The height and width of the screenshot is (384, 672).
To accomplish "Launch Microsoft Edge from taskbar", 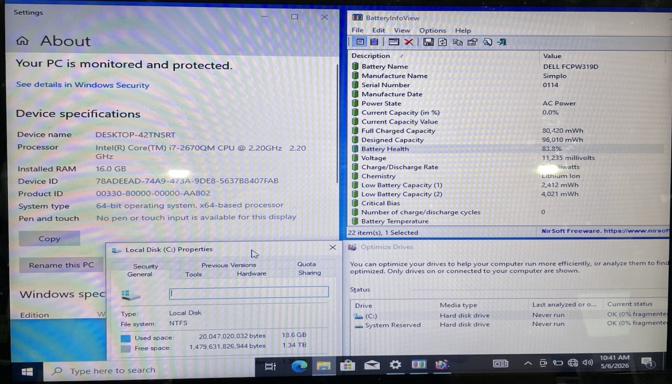I will [299, 366].
